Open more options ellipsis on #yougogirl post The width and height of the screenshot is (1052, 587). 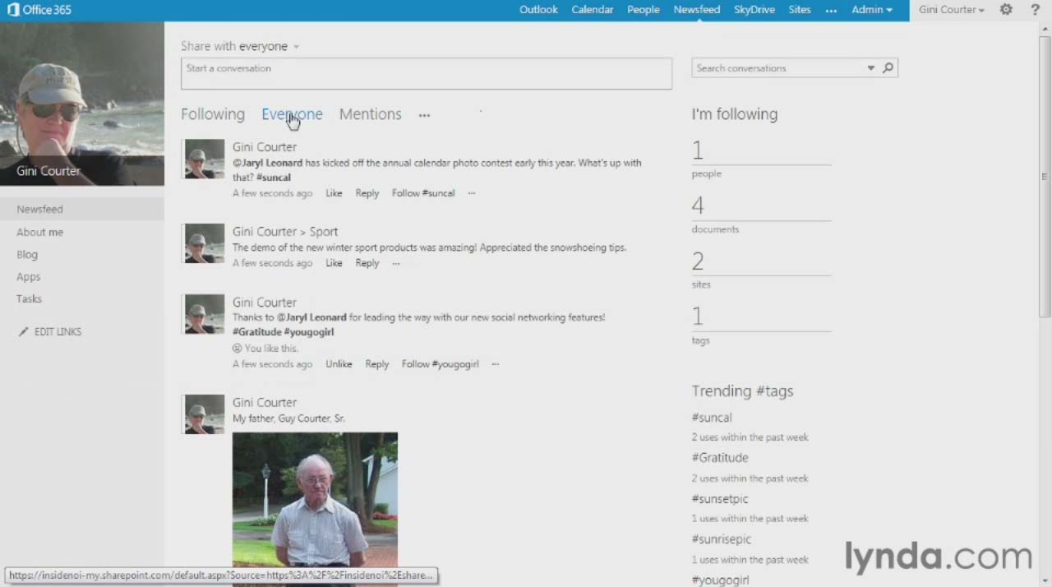pos(495,364)
